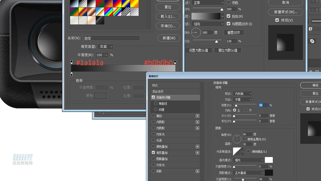Select the left color stop below gradient bar
The width and height of the screenshot is (321, 181).
point(71,74)
